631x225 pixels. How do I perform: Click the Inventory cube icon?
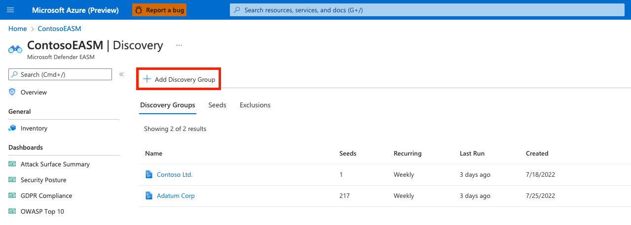(x=12, y=128)
